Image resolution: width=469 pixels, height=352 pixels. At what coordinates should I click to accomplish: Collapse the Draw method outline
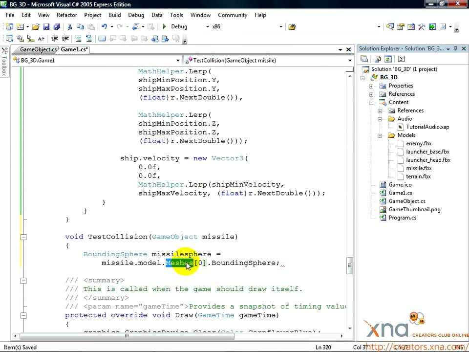click(x=23, y=315)
